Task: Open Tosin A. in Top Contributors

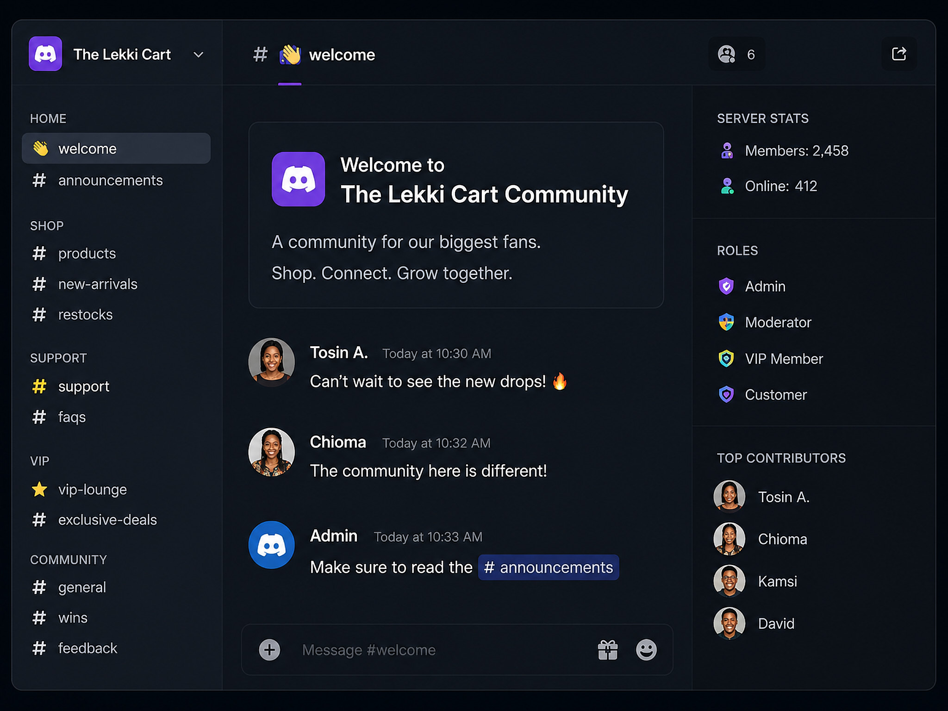Action: [x=784, y=497]
